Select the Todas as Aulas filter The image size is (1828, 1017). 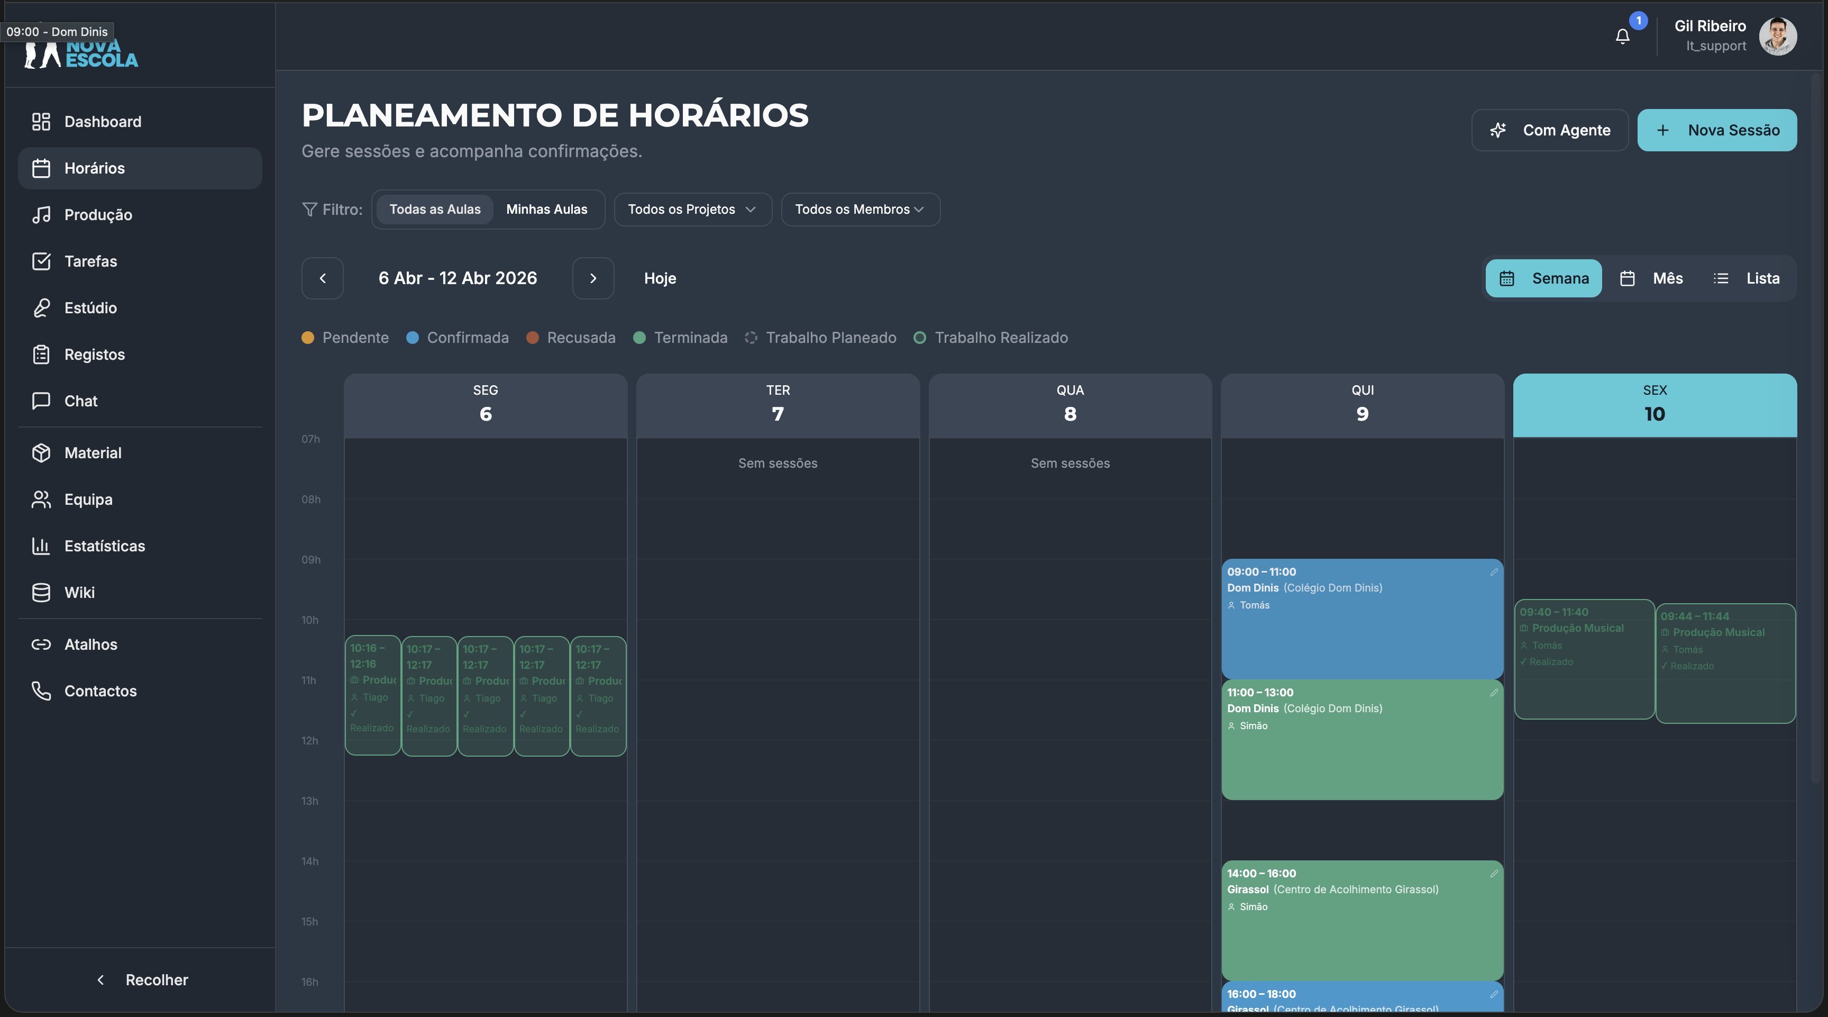[x=434, y=210]
